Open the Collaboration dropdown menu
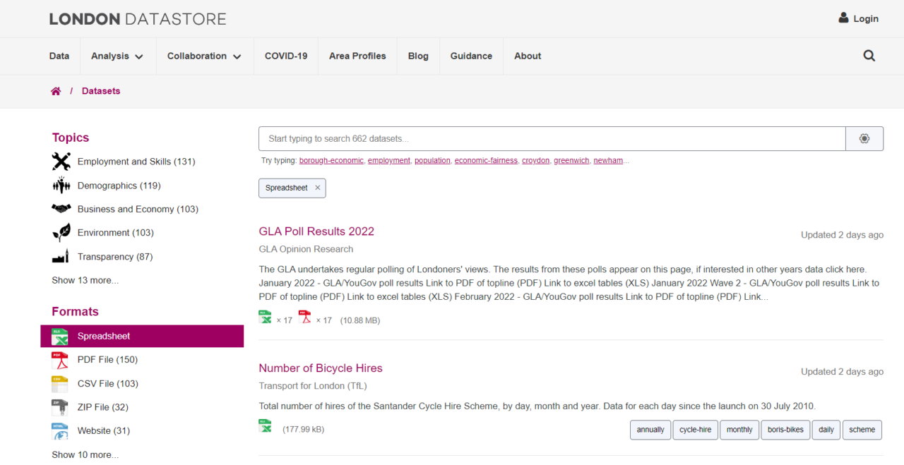This screenshot has height=465, width=904. pos(204,56)
